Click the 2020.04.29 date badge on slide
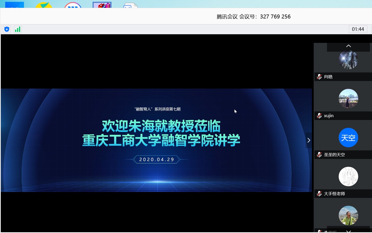372x233 pixels. (156, 159)
